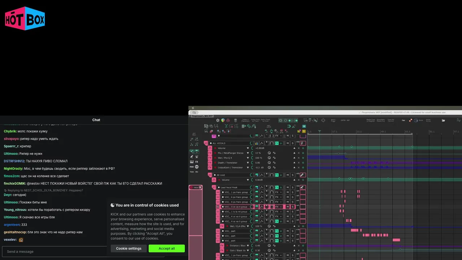Solo the Lead Vocal Hook track
The width and height of the screenshot is (462, 260).
(292, 187)
